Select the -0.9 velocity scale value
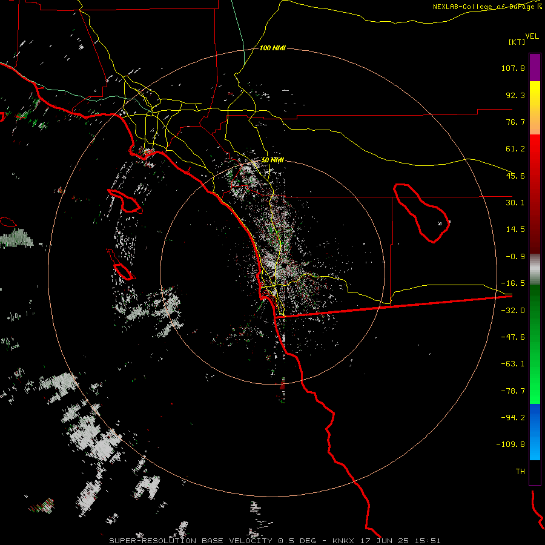Image resolution: width=545 pixels, height=545 pixels. coord(515,257)
